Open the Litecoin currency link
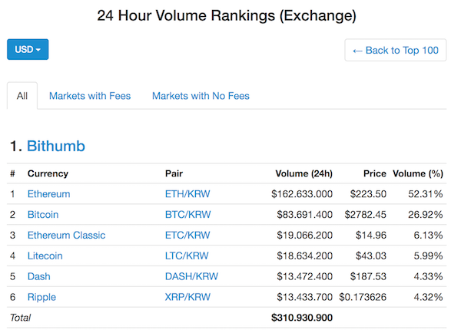This screenshot has height=333, width=461. point(45,256)
